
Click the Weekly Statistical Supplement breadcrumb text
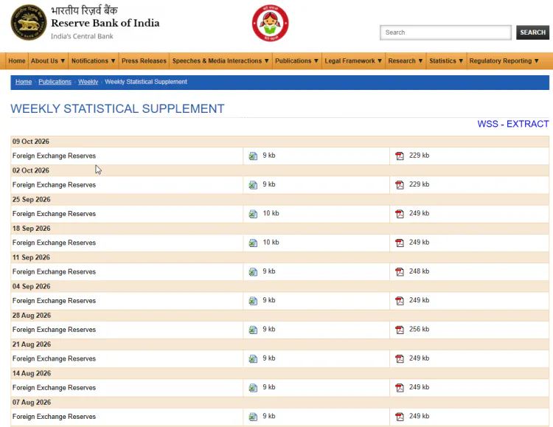click(x=146, y=82)
